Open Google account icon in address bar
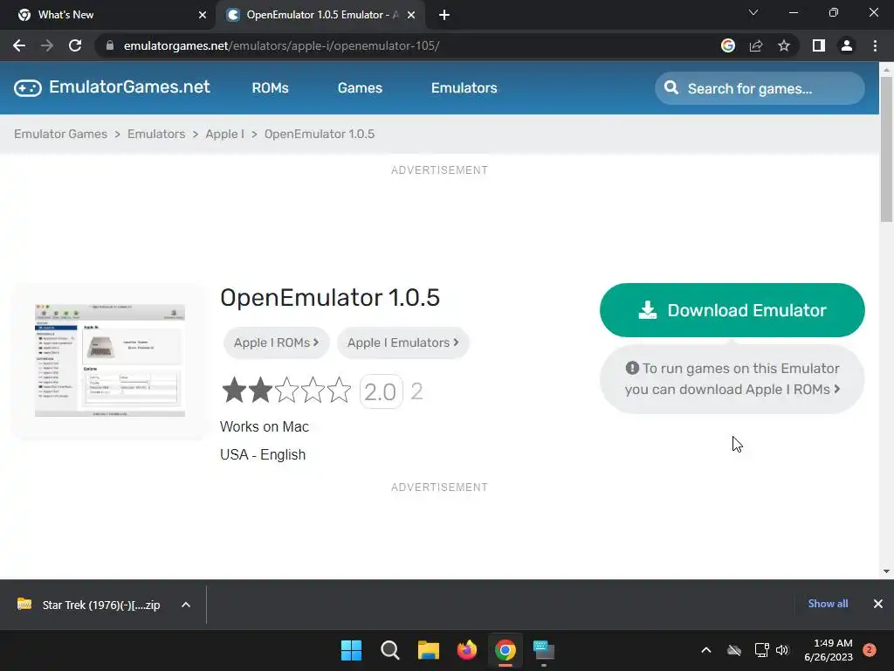894x671 pixels. 727,45
